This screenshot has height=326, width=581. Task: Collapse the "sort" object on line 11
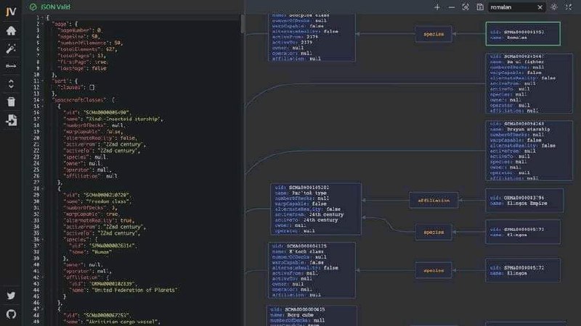43,81
